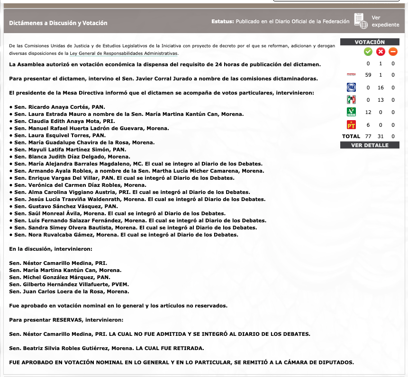408x377 pixels.
Task: Click the Sen. Javier Corral Jurado presentation sentence
Action: coord(163,79)
